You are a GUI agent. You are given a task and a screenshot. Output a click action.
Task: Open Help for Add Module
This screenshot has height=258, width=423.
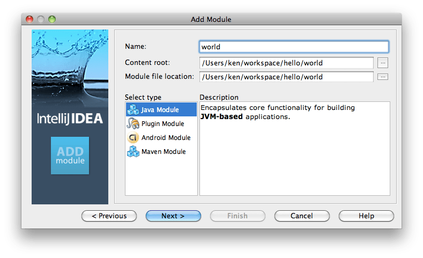[366, 216]
